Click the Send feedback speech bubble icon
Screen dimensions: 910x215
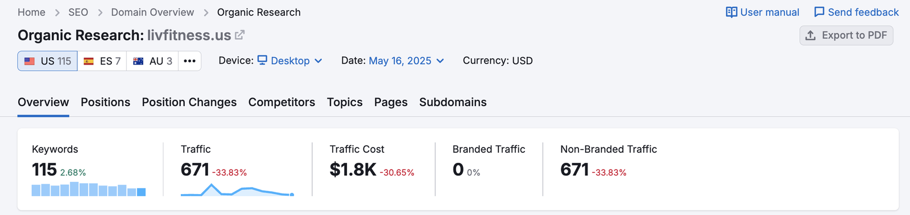coord(819,12)
